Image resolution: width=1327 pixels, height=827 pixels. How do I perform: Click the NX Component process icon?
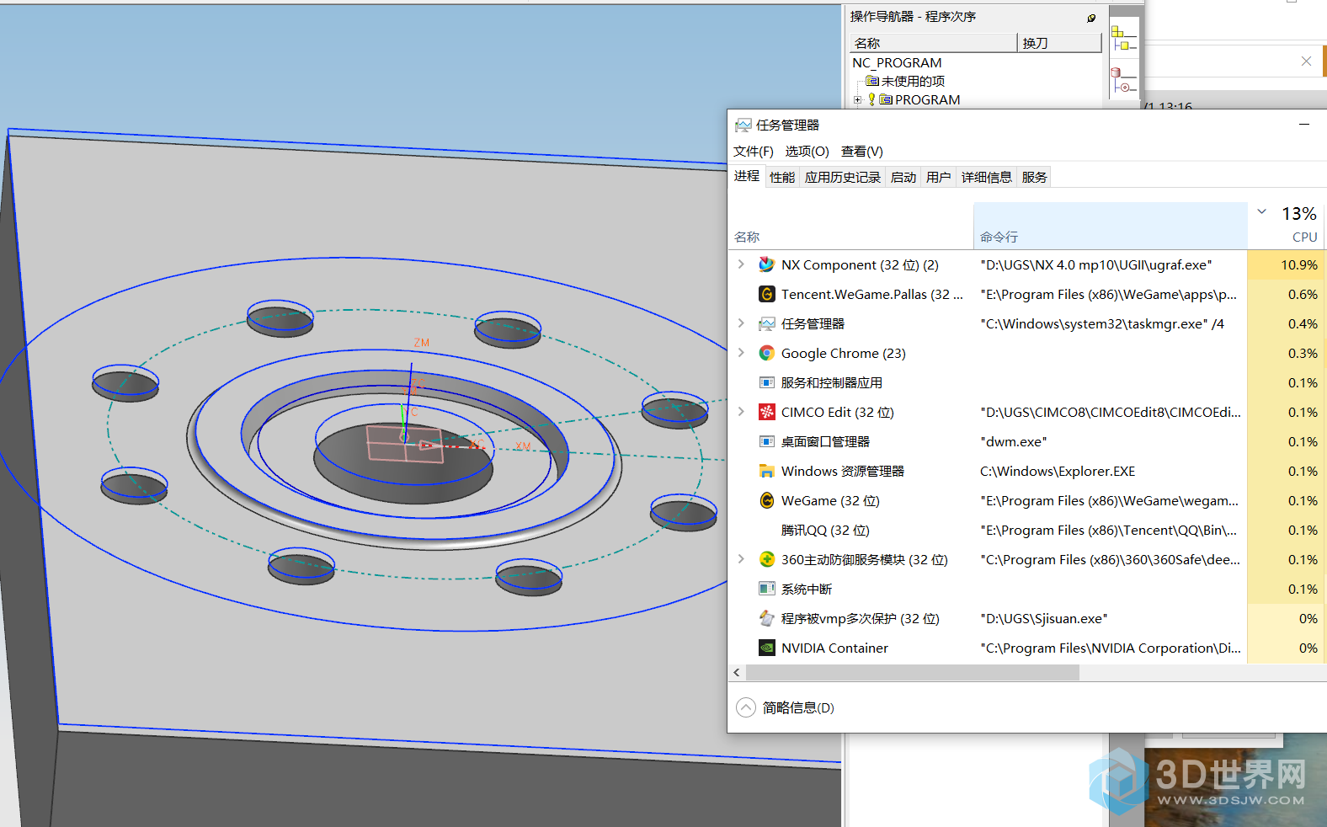766,264
